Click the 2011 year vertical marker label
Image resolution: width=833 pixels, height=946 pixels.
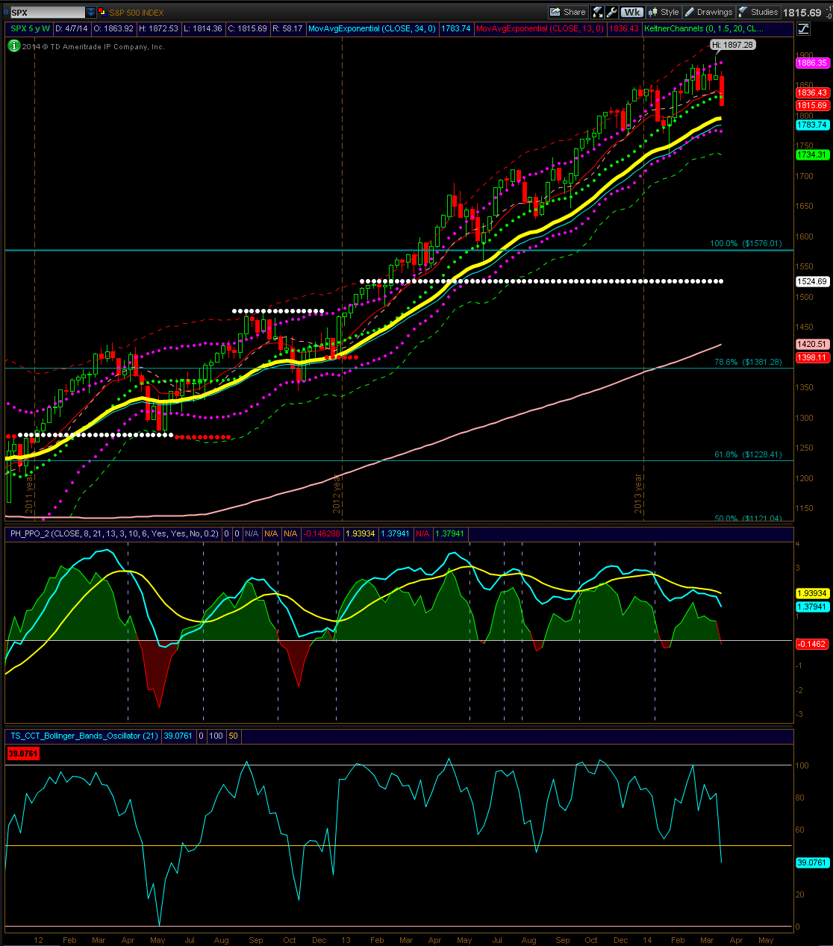click(30, 495)
